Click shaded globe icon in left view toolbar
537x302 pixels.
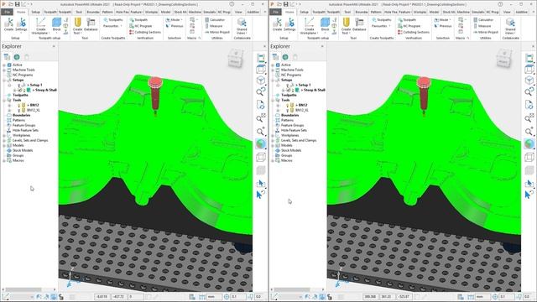point(261,143)
